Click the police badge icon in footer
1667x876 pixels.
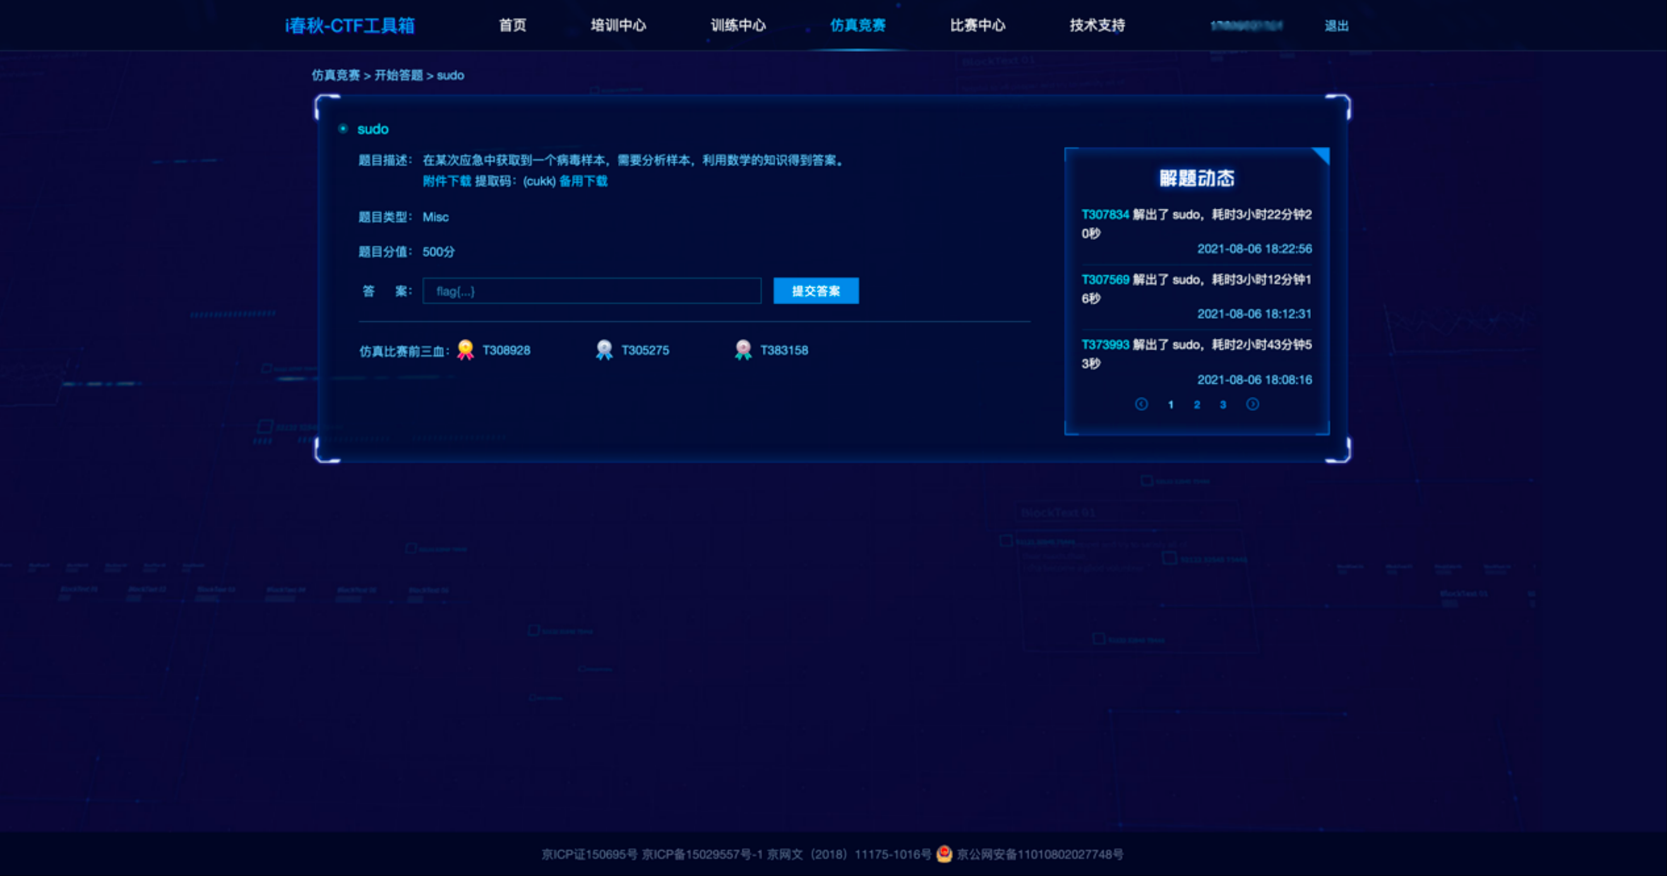944,854
